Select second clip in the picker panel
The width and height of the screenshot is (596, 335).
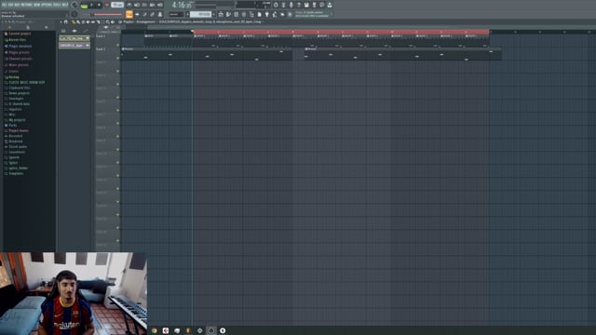click(74, 46)
